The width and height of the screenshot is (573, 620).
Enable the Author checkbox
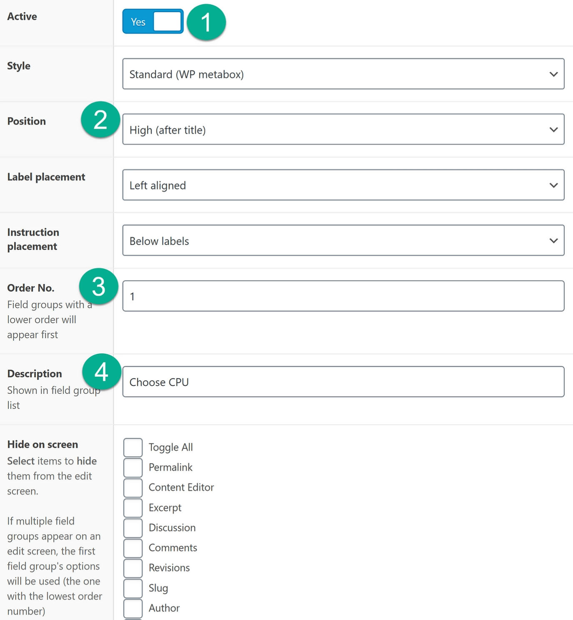(133, 608)
